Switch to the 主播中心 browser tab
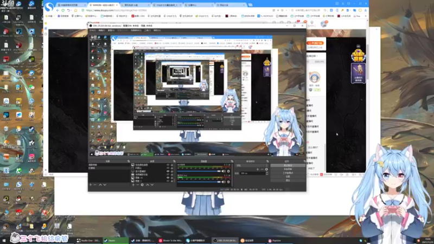 click(x=199, y=5)
